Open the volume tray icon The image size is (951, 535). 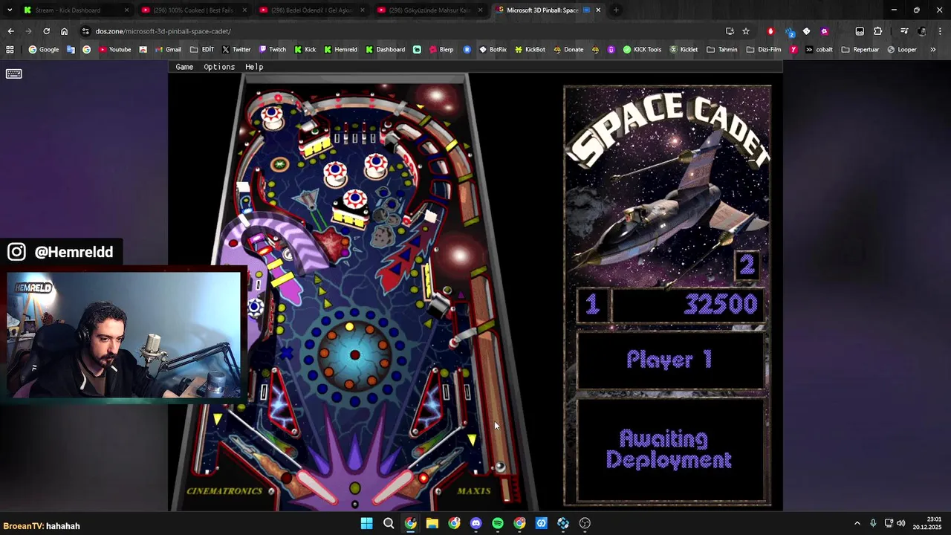pyautogui.click(x=901, y=523)
